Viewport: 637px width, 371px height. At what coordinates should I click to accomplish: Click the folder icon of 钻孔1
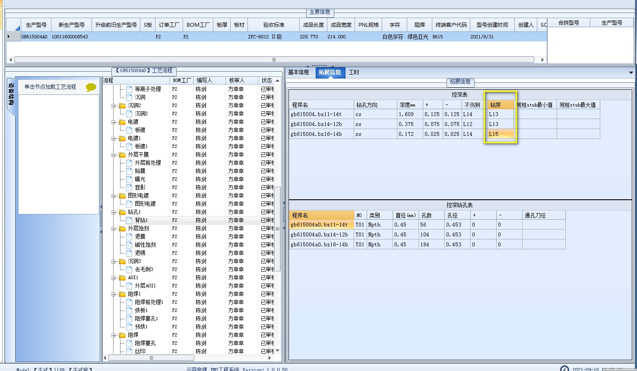(122, 212)
